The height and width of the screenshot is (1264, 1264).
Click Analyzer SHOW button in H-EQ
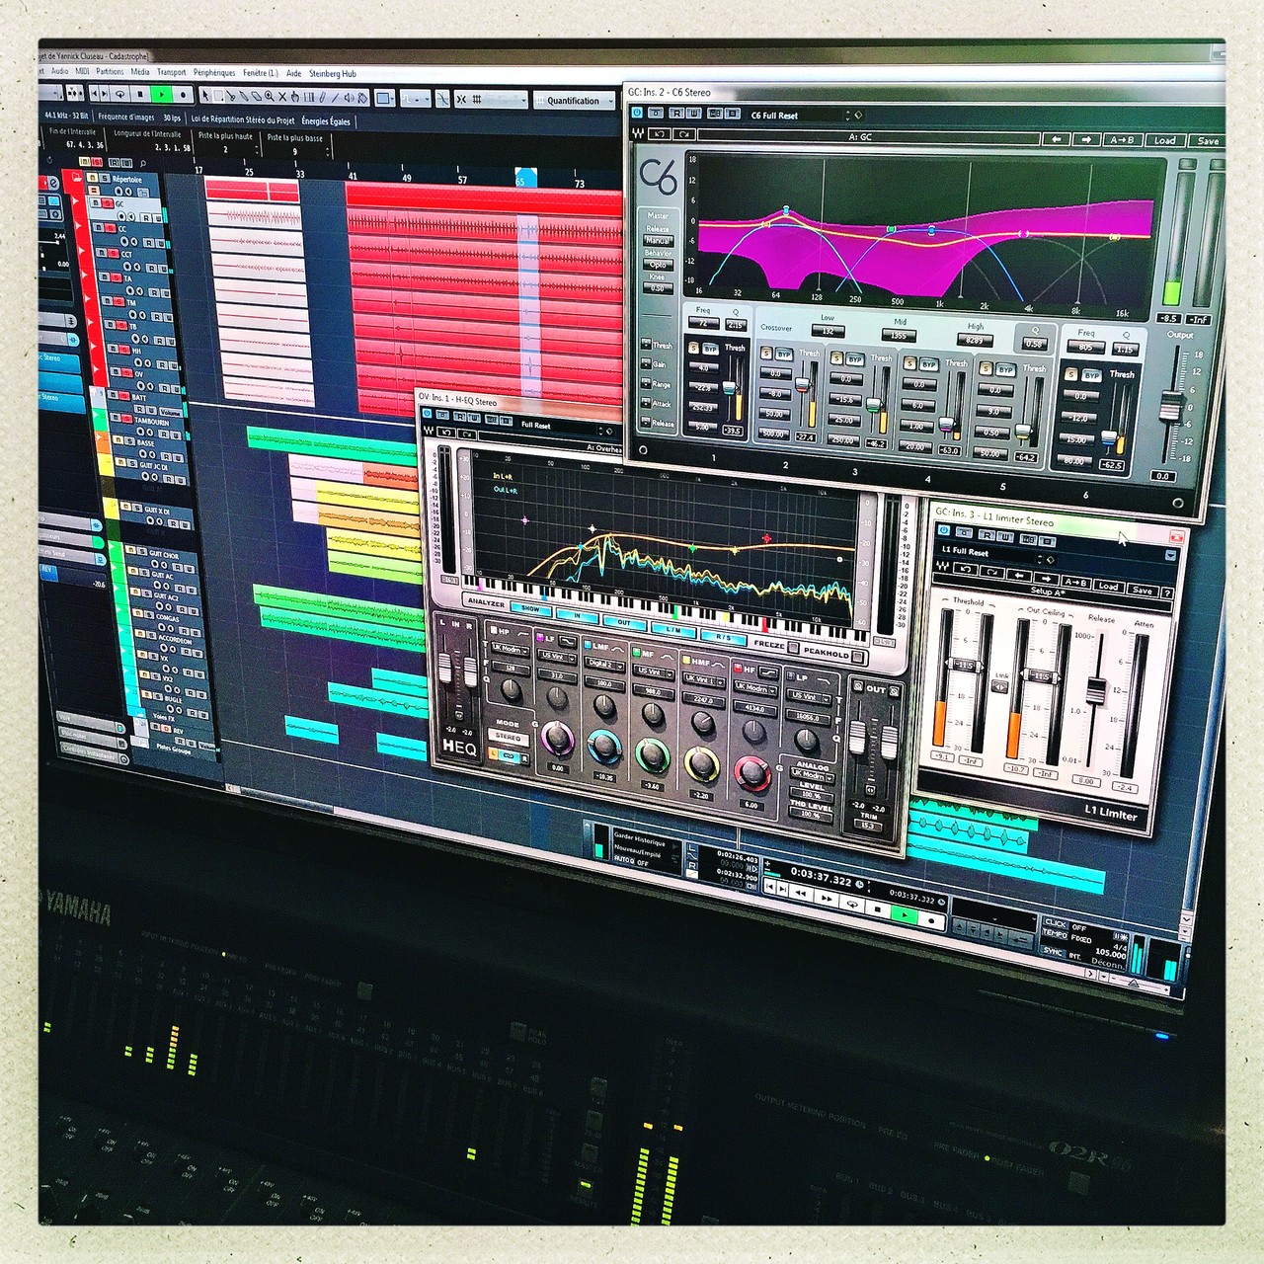pos(531,608)
